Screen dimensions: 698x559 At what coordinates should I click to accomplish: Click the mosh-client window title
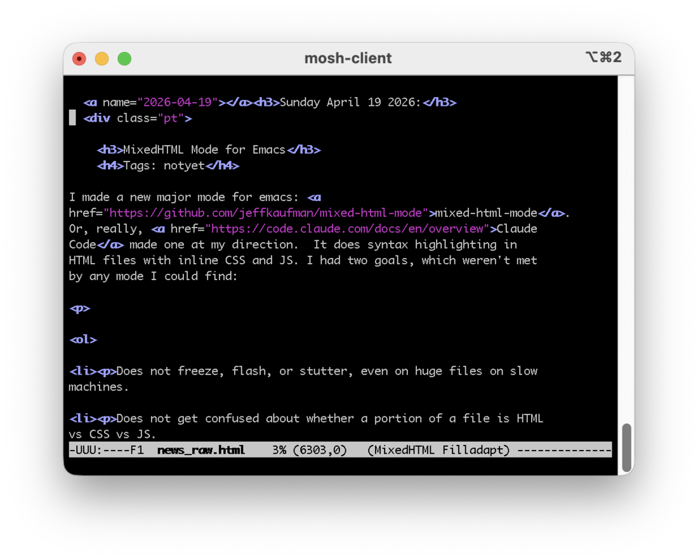[348, 58]
